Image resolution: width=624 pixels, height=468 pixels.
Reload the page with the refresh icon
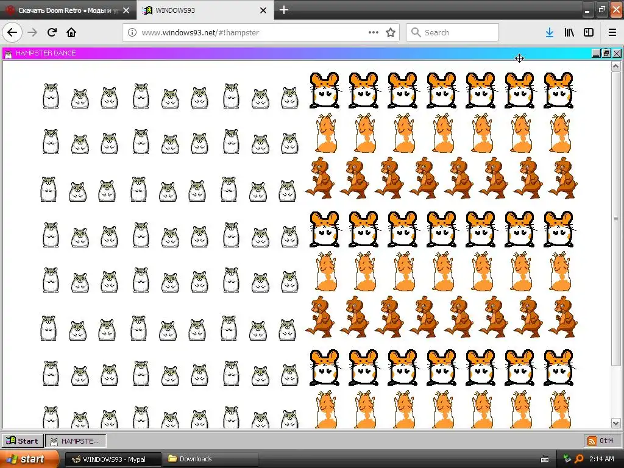[x=52, y=32]
